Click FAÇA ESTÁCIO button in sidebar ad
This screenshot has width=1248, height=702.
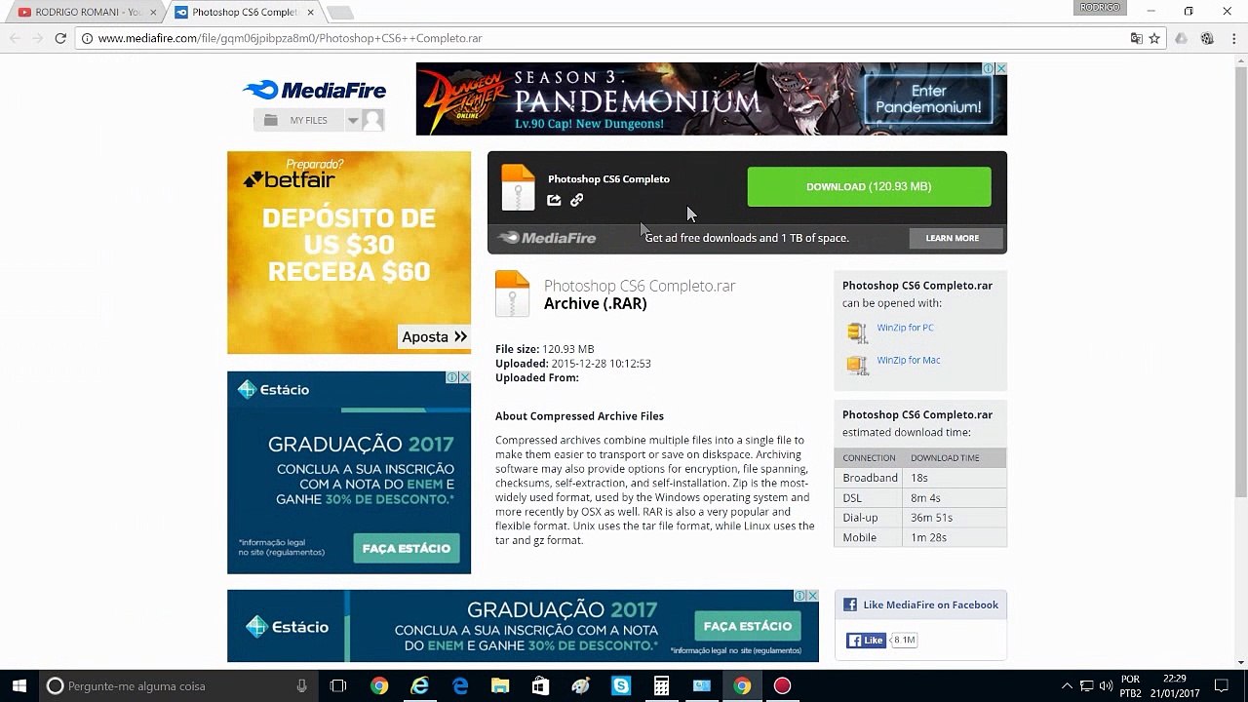406,548
